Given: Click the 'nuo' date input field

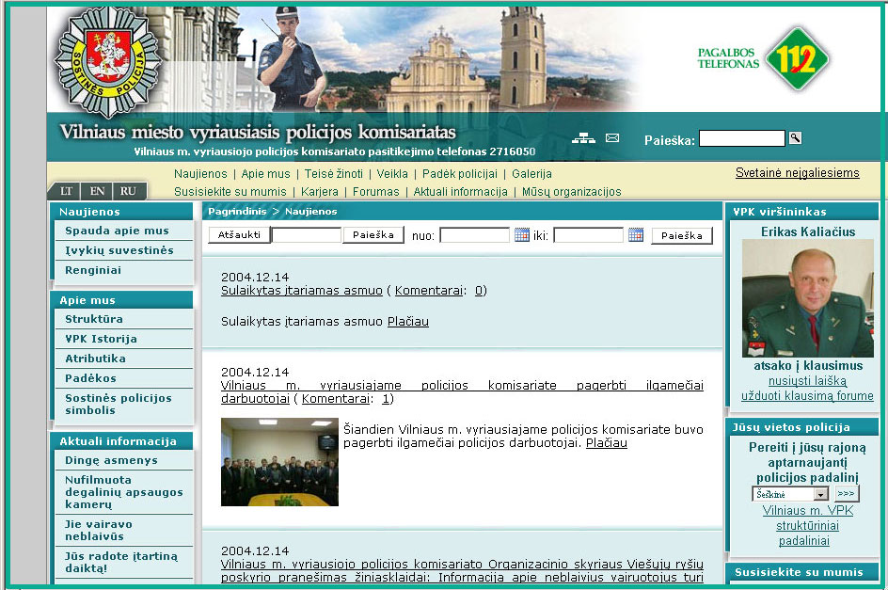Looking at the screenshot, I should click(x=474, y=235).
